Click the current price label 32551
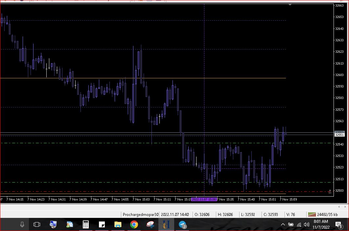This screenshot has width=349, height=231. click(339, 135)
